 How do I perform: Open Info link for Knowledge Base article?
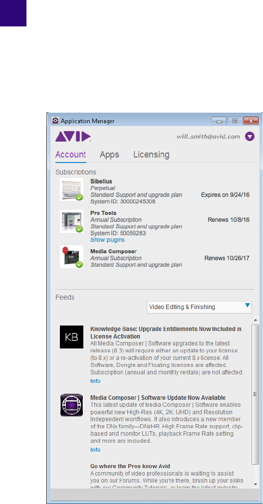[x=95, y=381]
